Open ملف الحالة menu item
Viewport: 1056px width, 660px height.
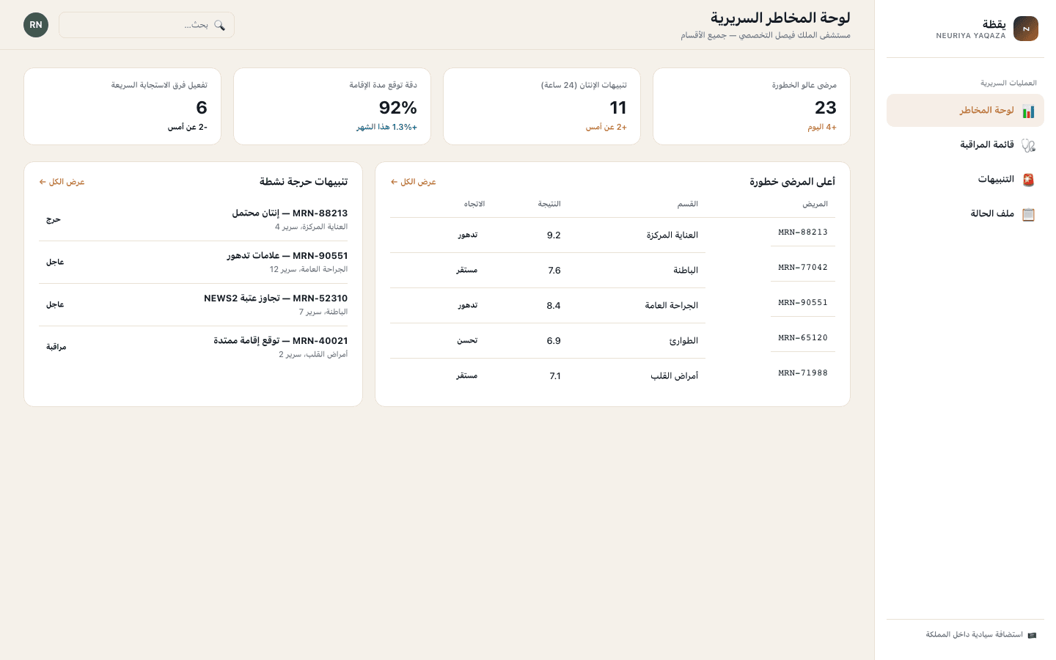point(965,214)
